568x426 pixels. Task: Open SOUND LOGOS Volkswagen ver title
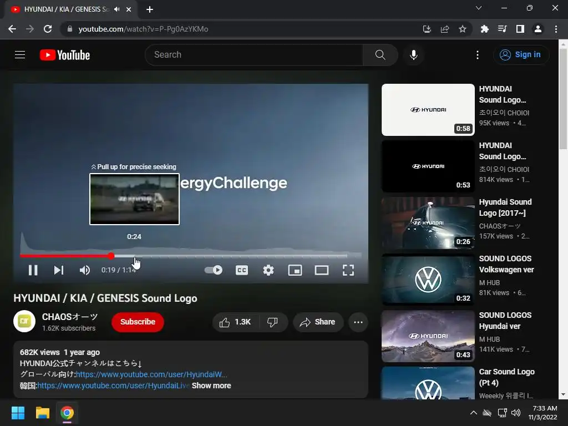coord(506,264)
